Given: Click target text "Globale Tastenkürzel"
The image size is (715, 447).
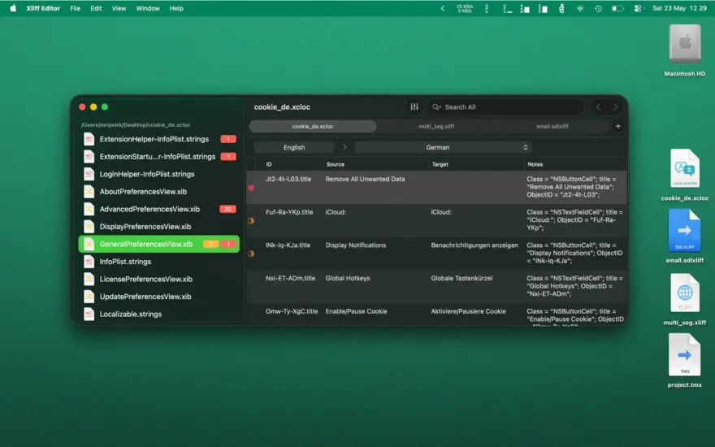Looking at the screenshot, I should click(461, 278).
